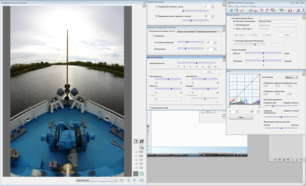The image size is (306, 186).
Task: Switch to the Коррекция искажений tab
Action: coord(187,32)
